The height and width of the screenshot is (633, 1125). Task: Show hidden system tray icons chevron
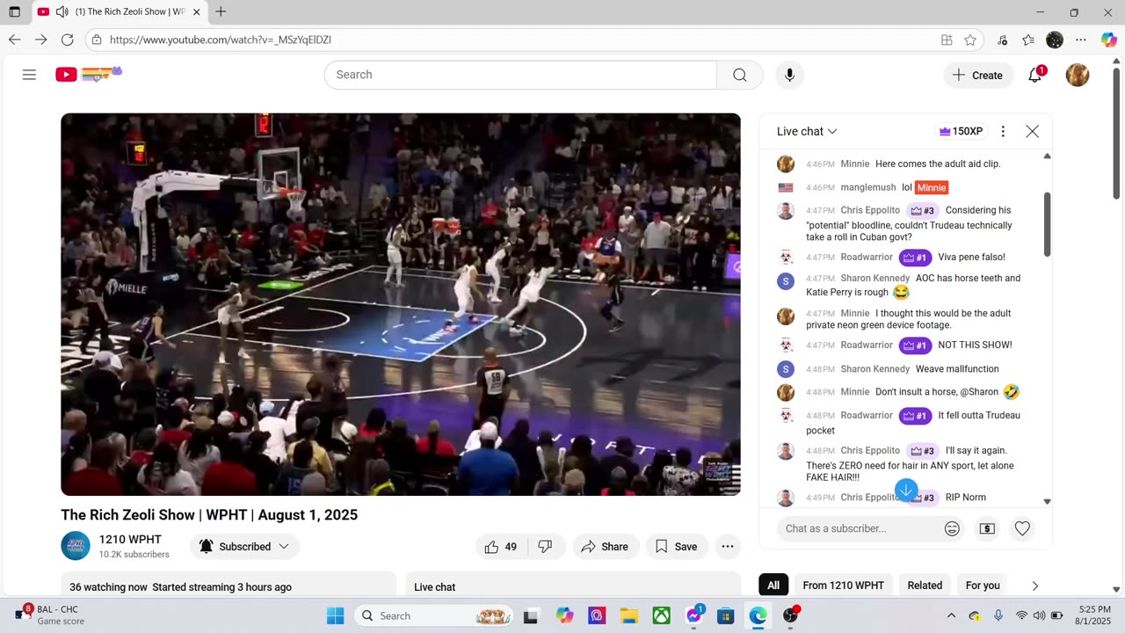(x=951, y=615)
